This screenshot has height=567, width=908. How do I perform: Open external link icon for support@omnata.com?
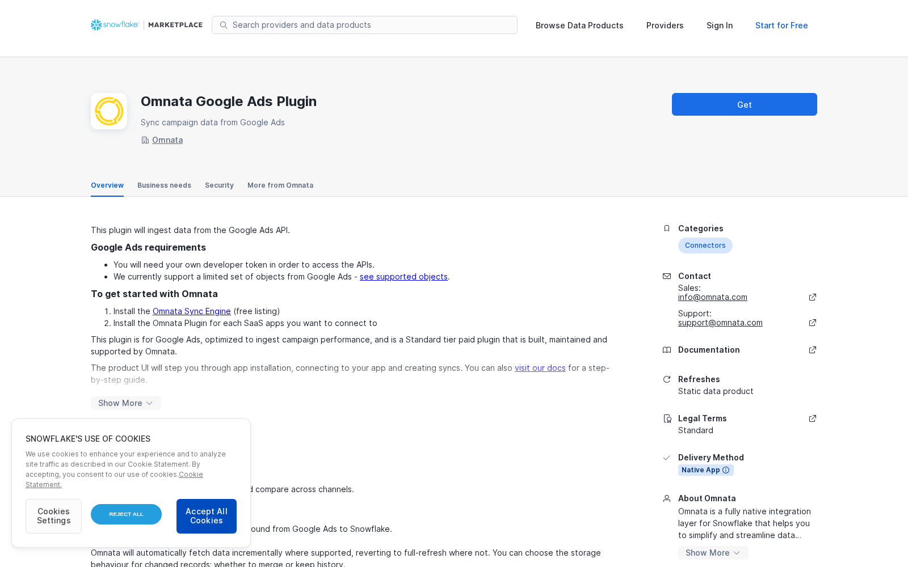pyautogui.click(x=813, y=323)
